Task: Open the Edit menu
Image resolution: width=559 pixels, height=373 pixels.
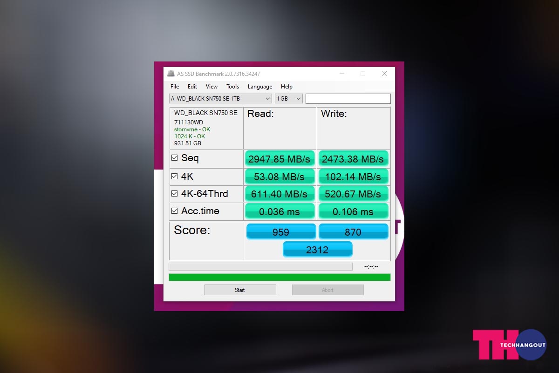Action: 192,87
